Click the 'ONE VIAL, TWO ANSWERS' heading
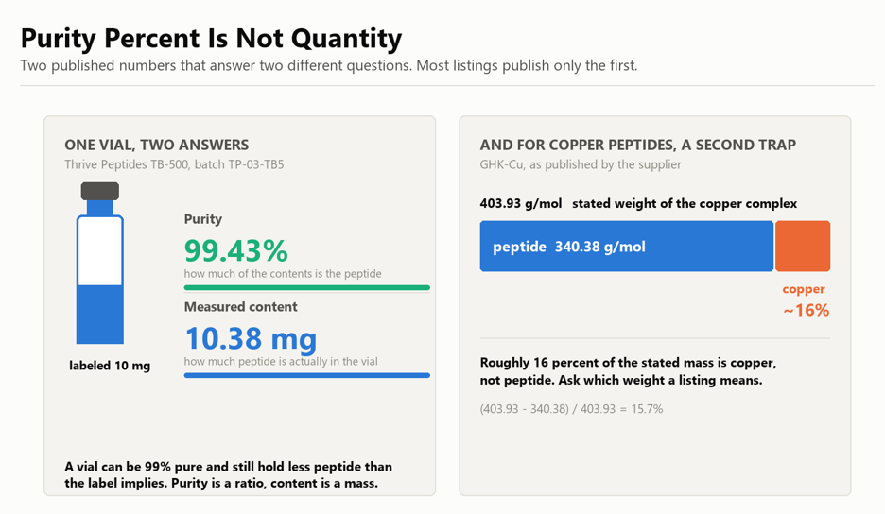 156,145
